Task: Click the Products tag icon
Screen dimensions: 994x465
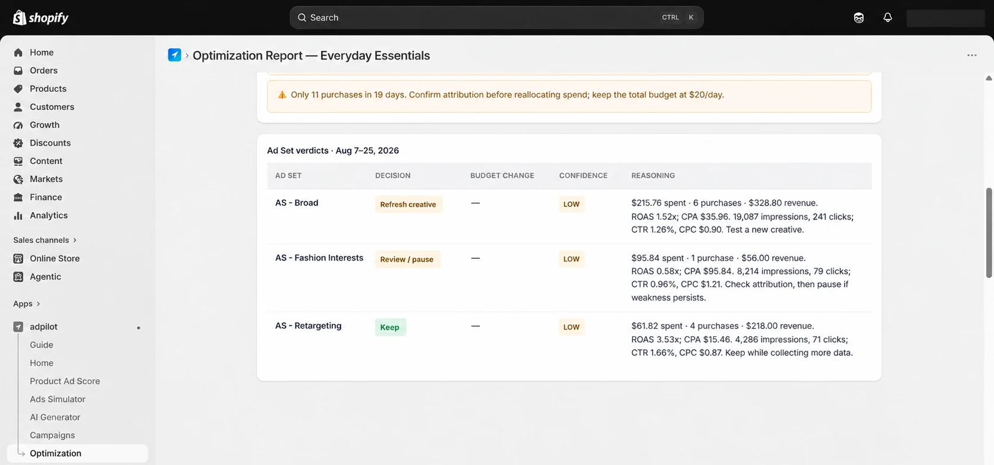Action: [x=18, y=88]
